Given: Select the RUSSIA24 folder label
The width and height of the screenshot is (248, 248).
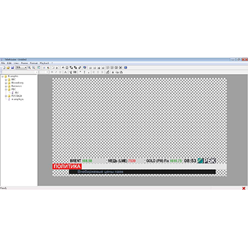Looking at the screenshot, I should (17, 96).
